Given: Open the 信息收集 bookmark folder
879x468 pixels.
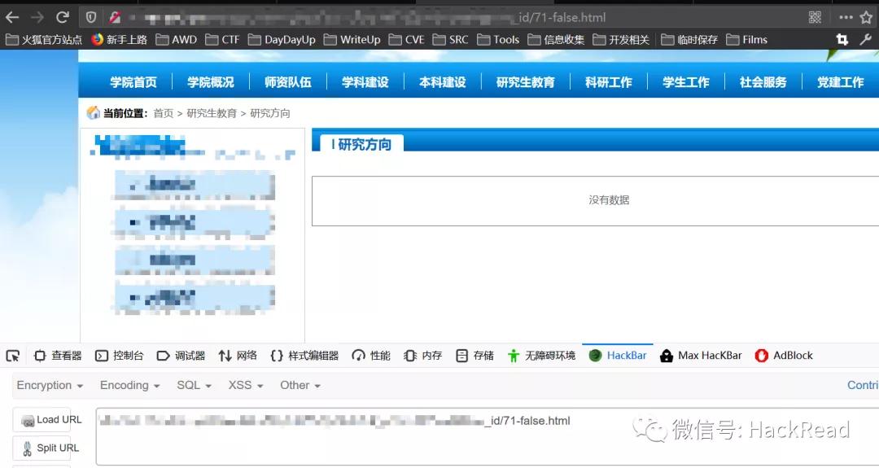Looking at the screenshot, I should (x=556, y=40).
